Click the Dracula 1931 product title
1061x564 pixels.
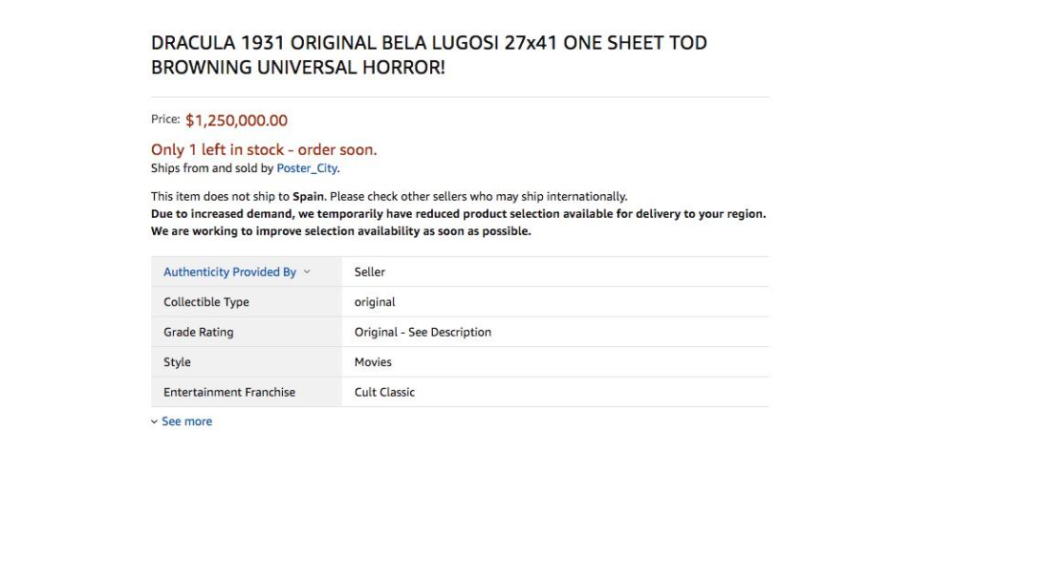428,55
